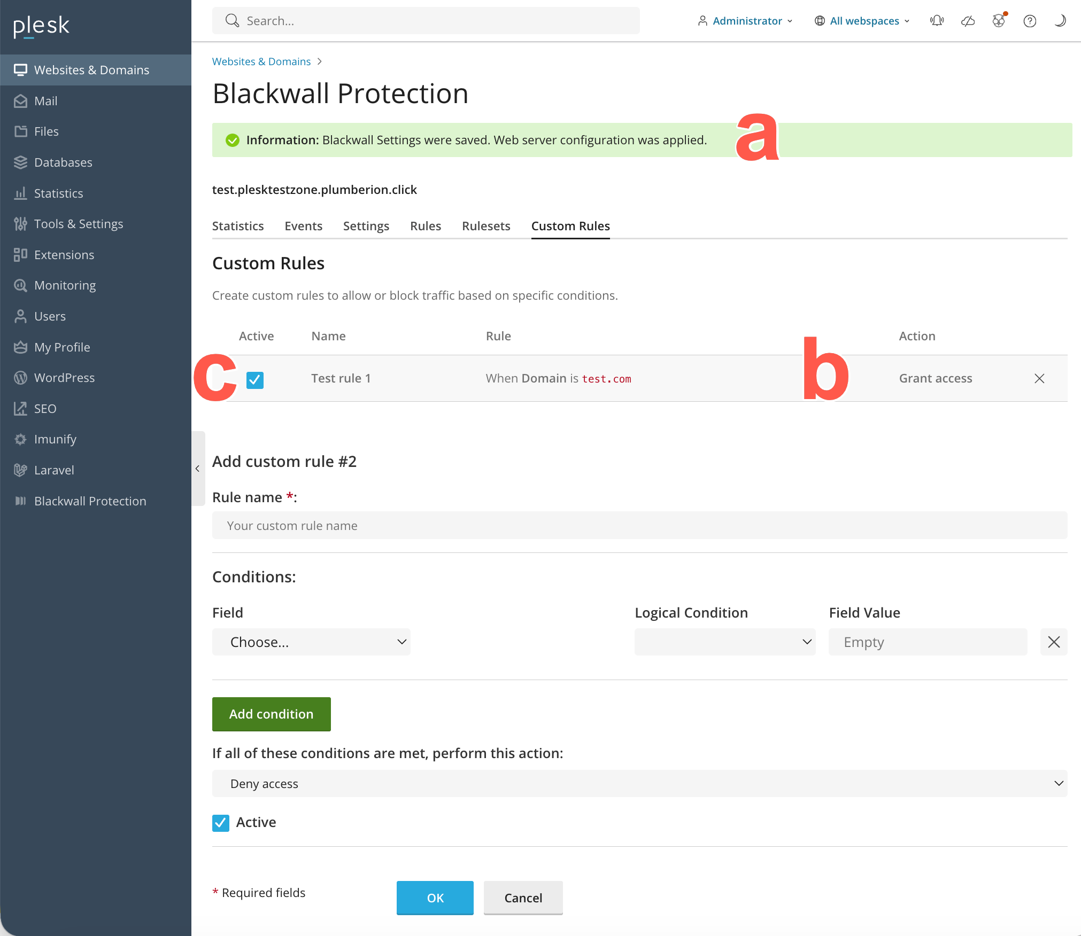Click the green Add condition button
This screenshot has height=936, width=1081.
tap(271, 714)
